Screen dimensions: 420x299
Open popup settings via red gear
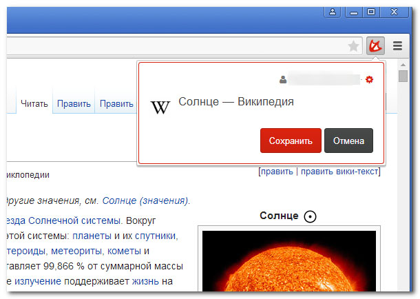coord(369,80)
